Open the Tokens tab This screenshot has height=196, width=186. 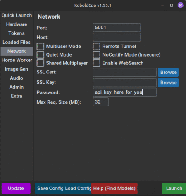[17, 33]
